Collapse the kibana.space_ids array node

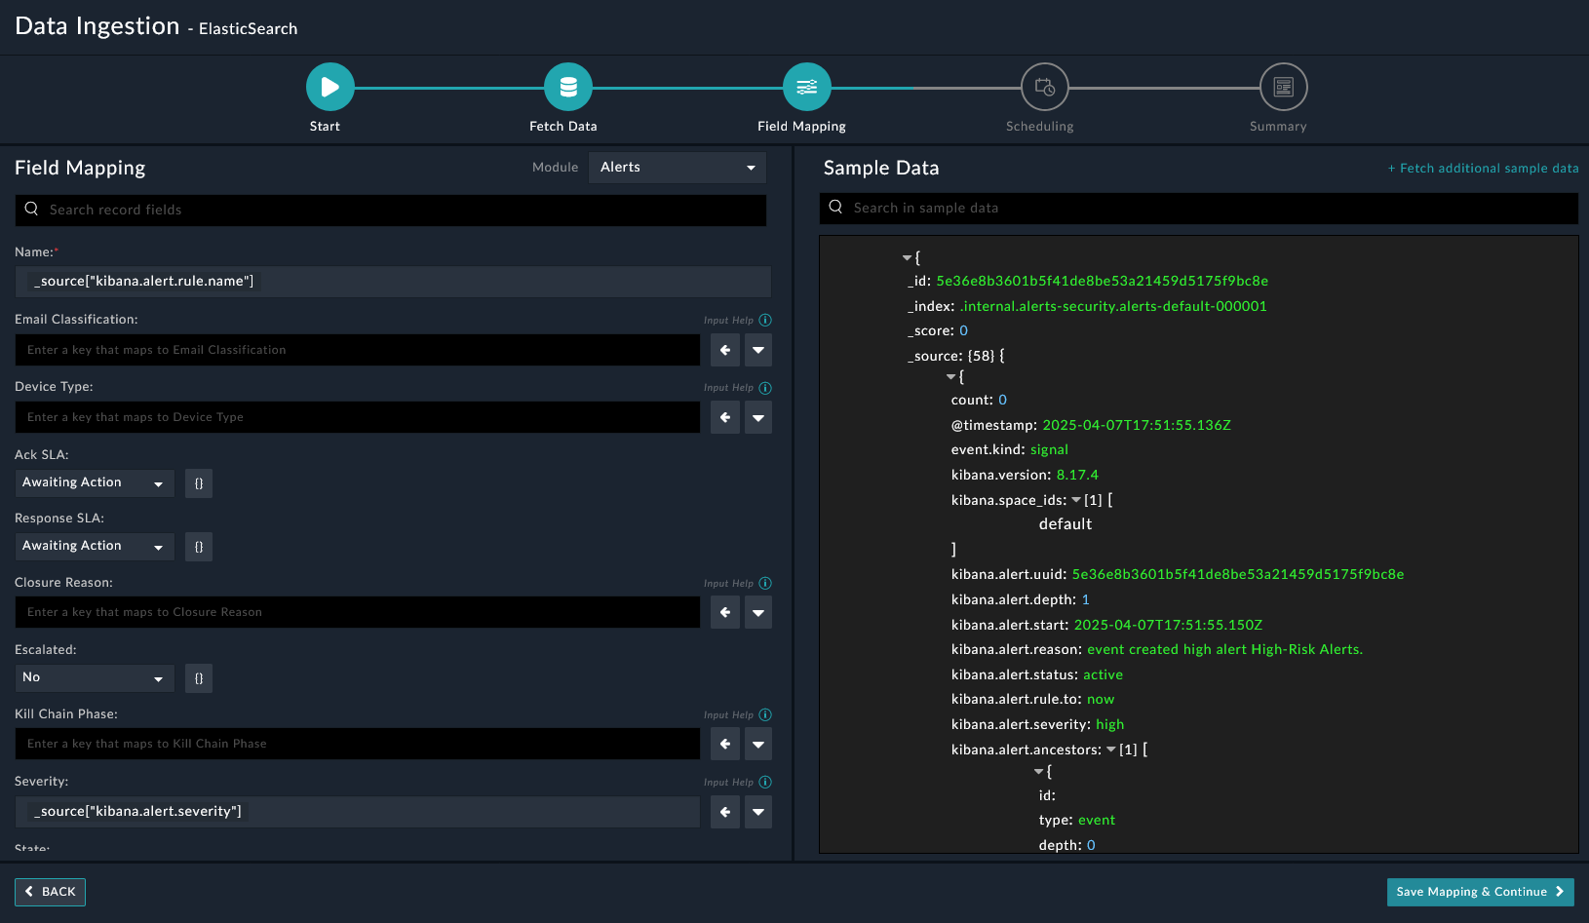1076,500
